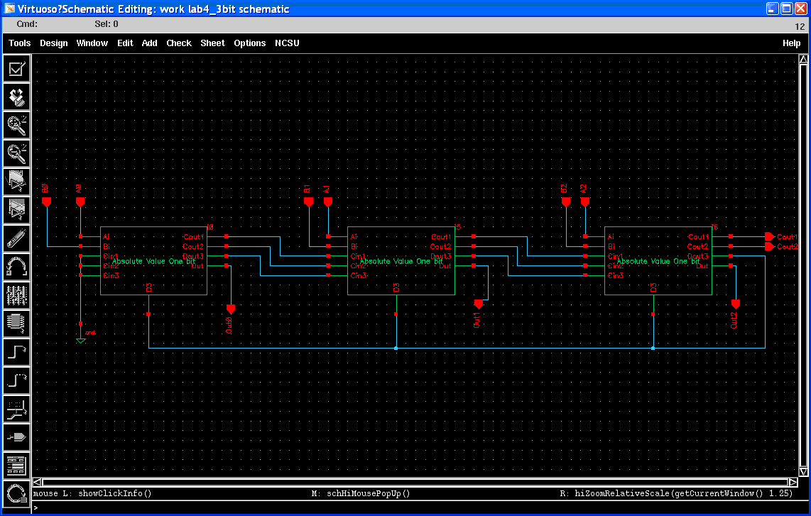
Task: Click the command input line at the bottom
Action: tap(420, 507)
